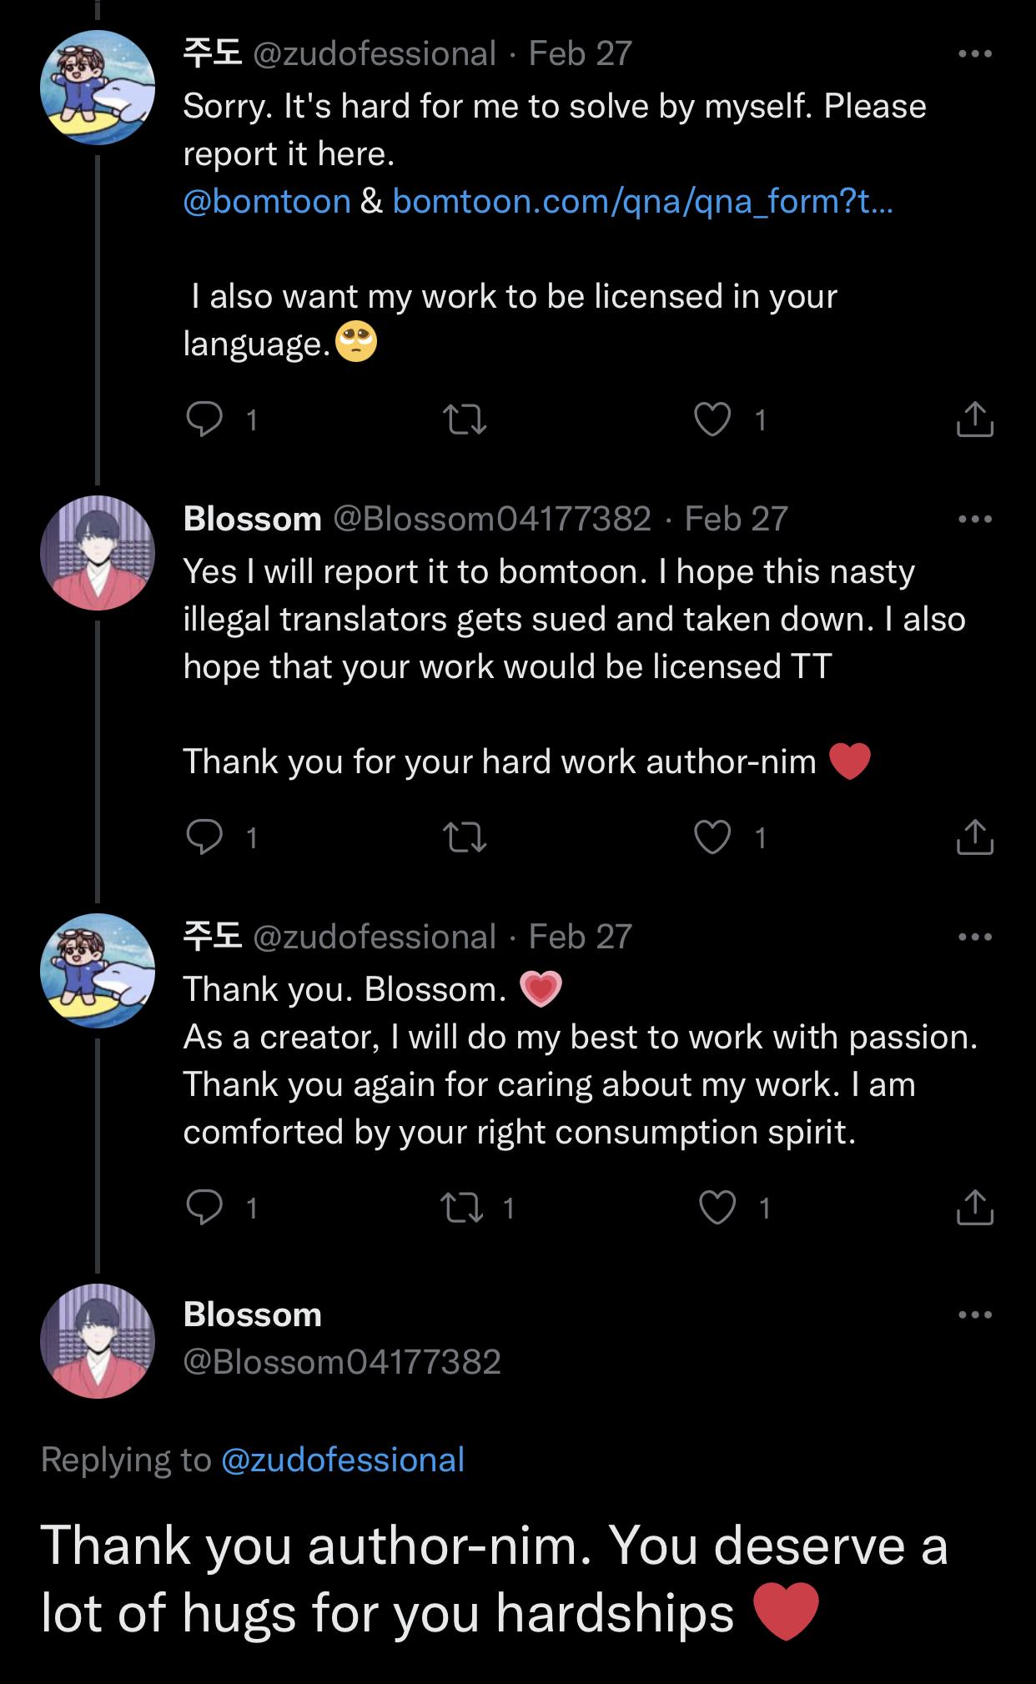Open 주도's profile avatar on top tweet
Image resolution: width=1036 pixels, height=1684 pixels.
pyautogui.click(x=98, y=88)
